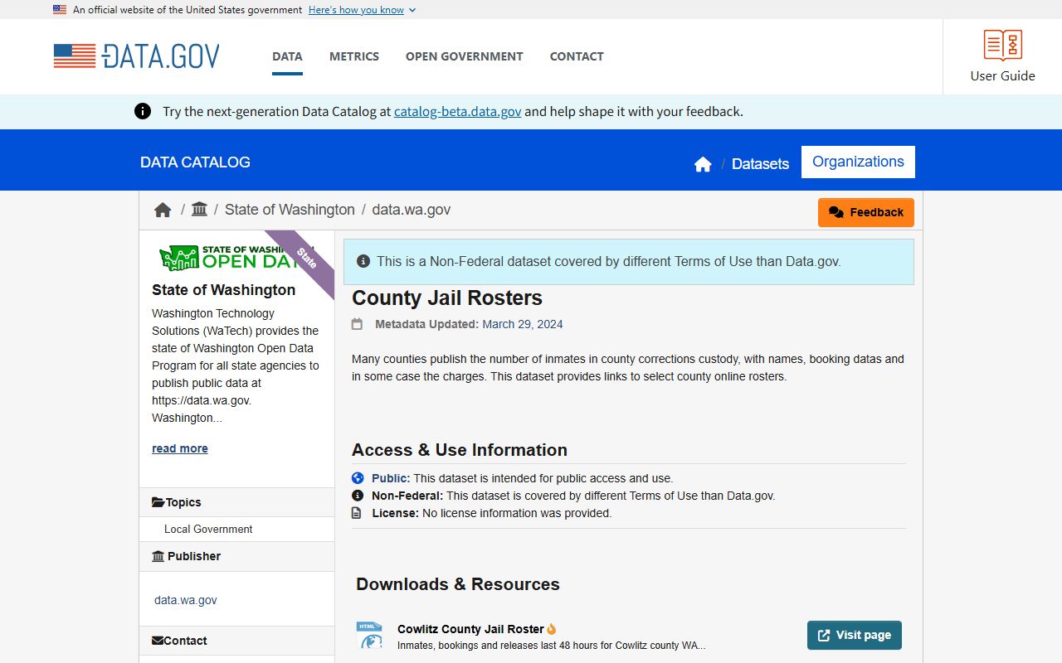Open the Data.gov logo homepage

[137, 56]
